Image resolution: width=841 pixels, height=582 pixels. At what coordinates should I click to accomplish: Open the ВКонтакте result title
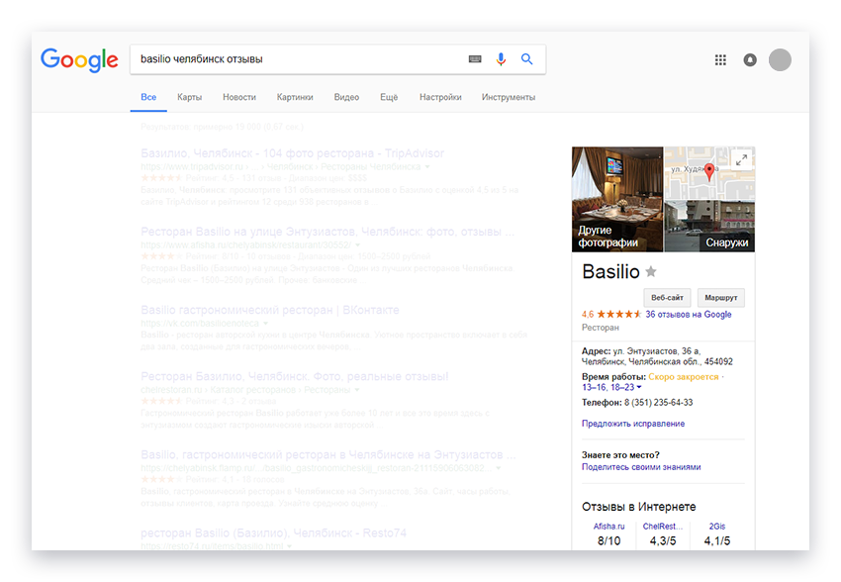pos(270,310)
